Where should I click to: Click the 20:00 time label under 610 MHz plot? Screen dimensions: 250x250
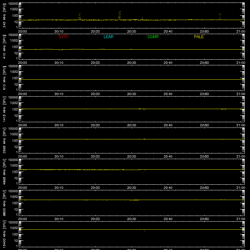coord(22,94)
